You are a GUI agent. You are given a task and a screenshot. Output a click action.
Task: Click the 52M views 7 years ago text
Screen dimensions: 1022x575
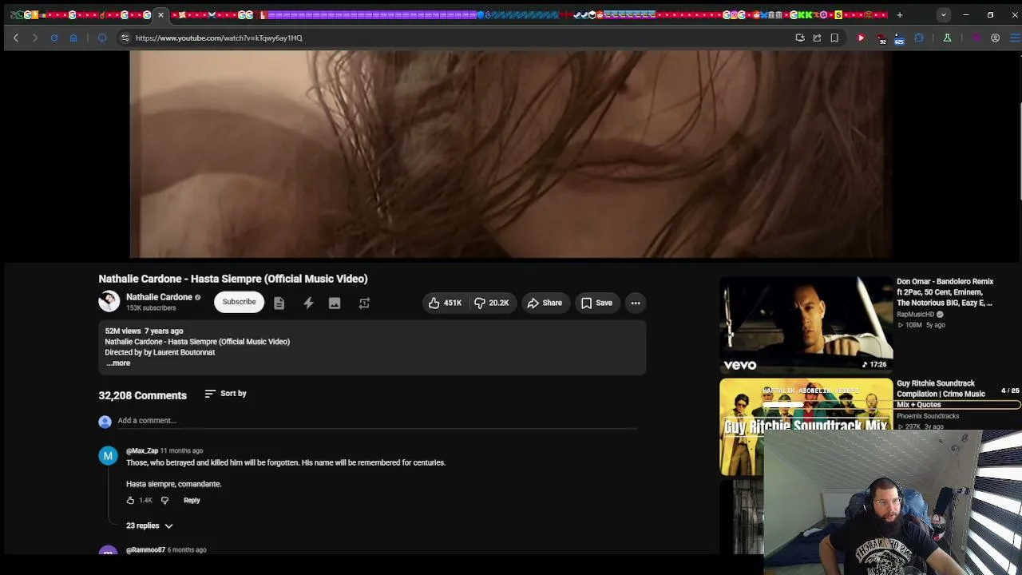pyautogui.click(x=144, y=331)
